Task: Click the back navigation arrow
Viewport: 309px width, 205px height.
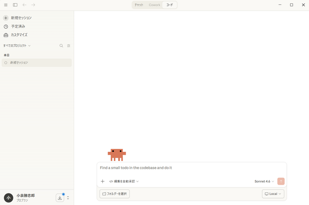Action: coord(25,5)
